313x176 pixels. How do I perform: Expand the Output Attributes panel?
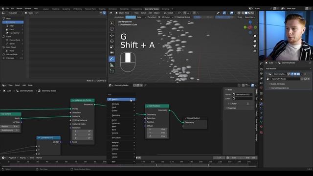click(x=277, y=84)
